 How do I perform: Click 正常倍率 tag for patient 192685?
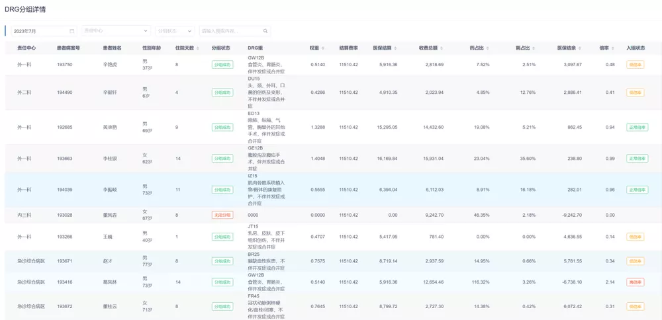tap(637, 127)
